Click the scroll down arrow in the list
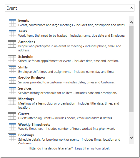140x158 pixels. coord(131,137)
